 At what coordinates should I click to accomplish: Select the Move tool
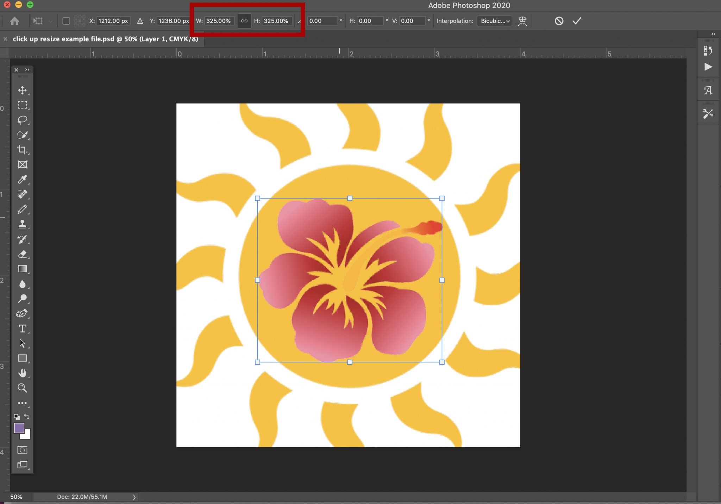tap(23, 90)
